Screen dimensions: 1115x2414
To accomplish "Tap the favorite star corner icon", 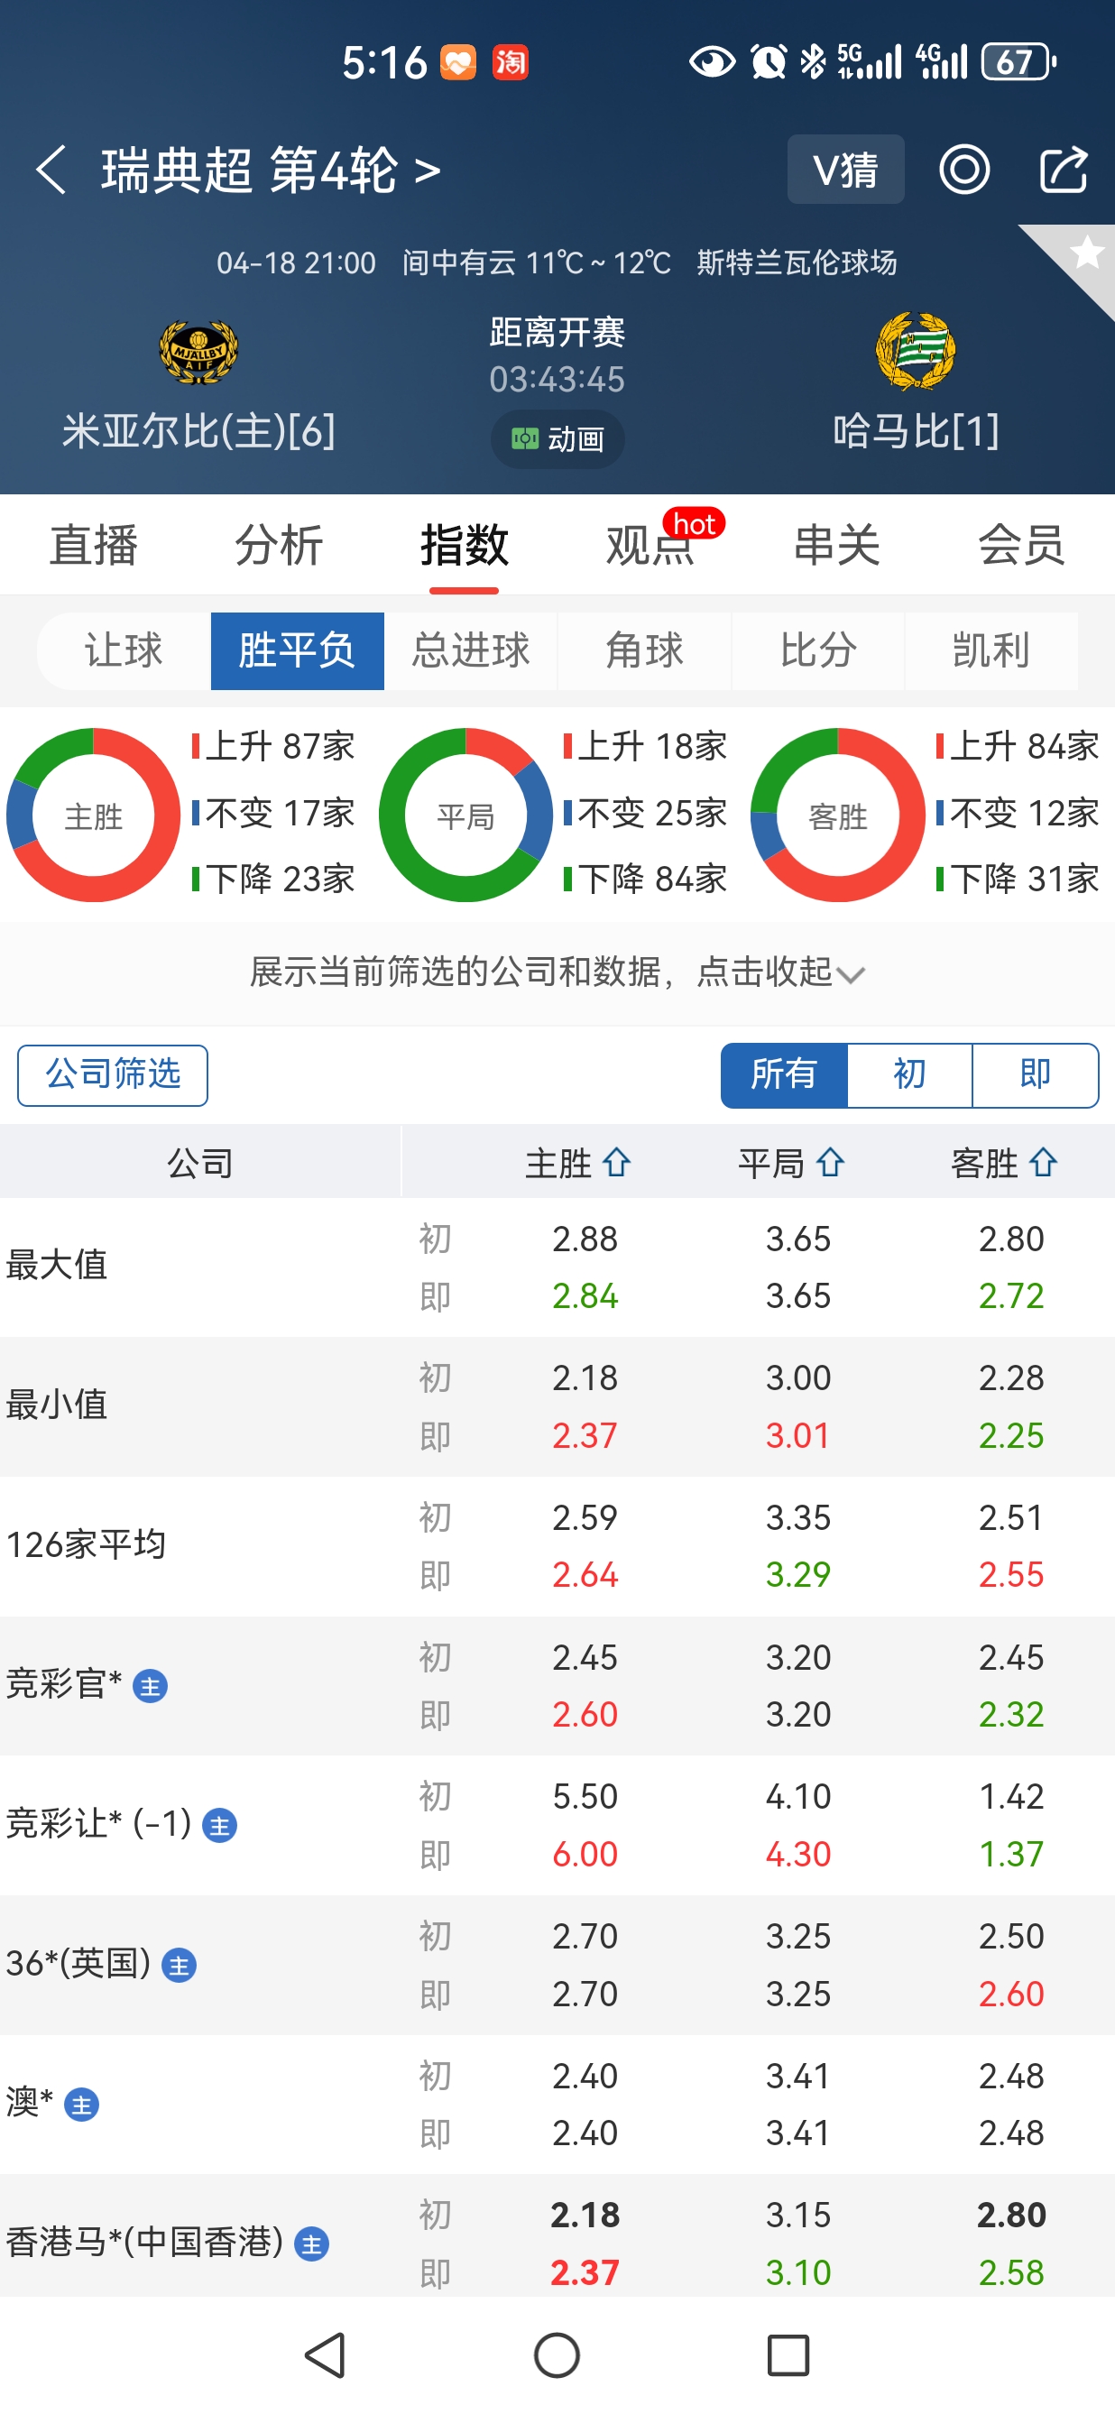I will [1085, 253].
